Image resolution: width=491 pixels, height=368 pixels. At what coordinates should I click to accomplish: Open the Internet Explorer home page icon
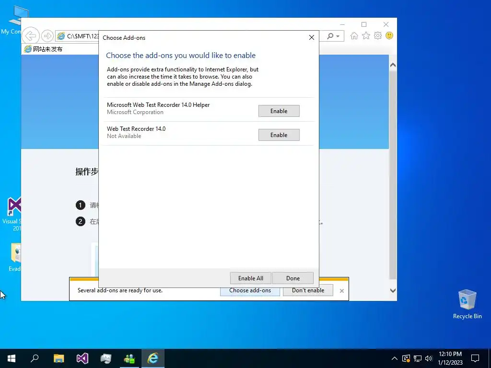click(x=354, y=35)
